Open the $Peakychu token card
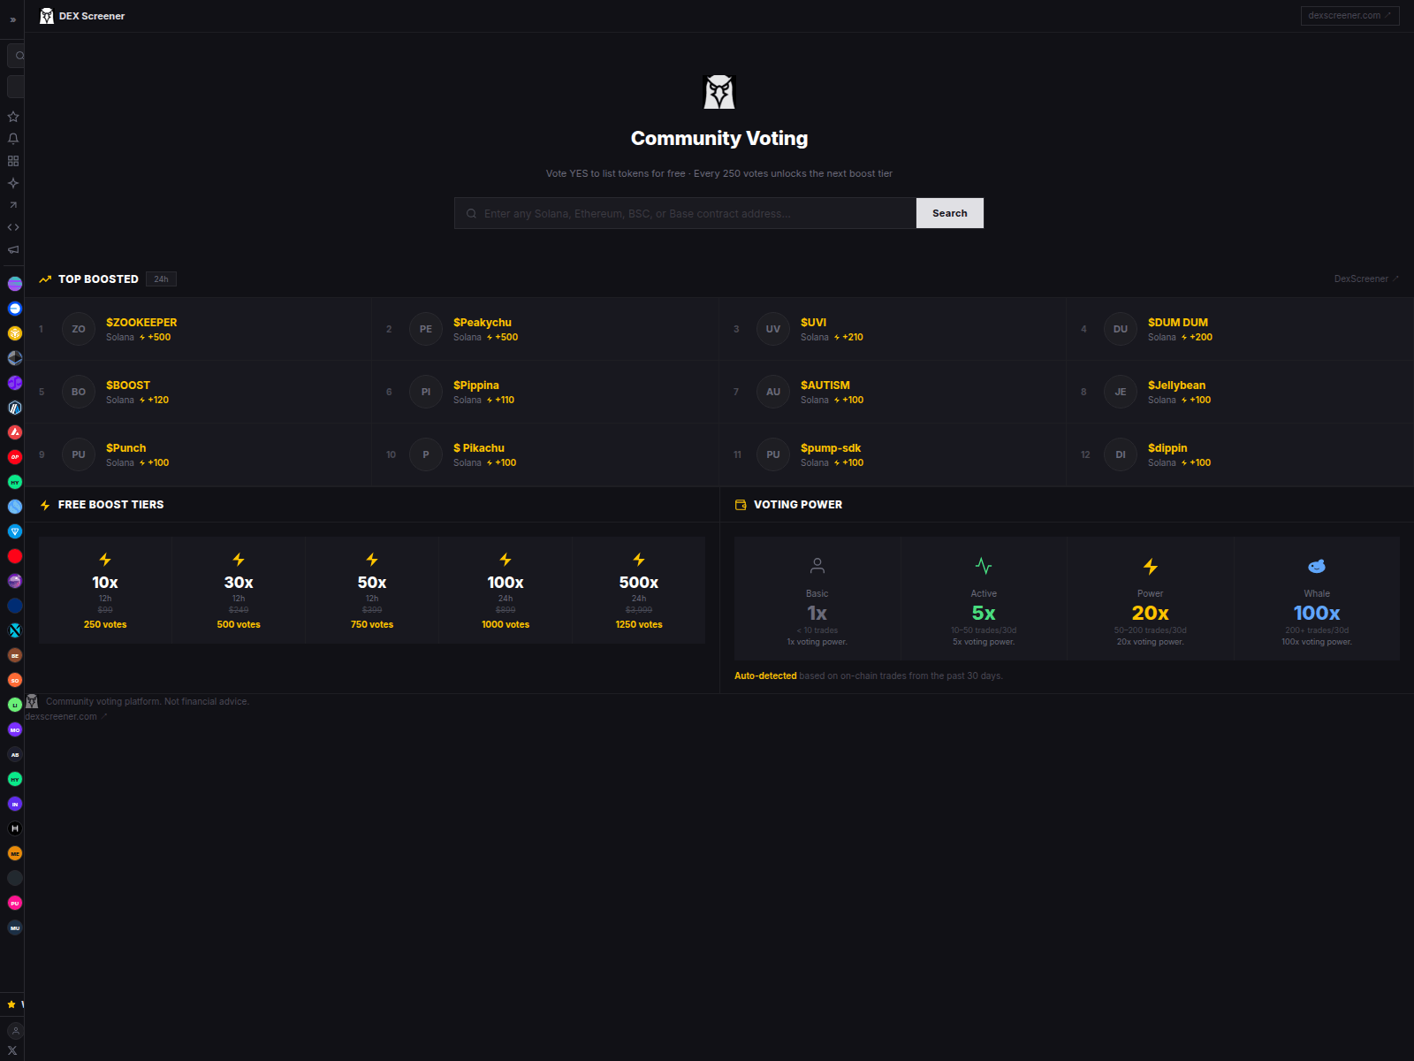 tap(545, 329)
